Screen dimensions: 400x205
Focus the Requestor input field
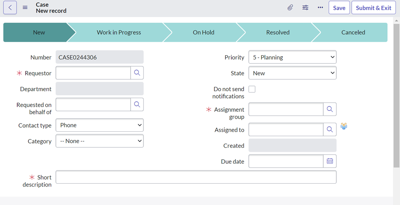point(94,73)
